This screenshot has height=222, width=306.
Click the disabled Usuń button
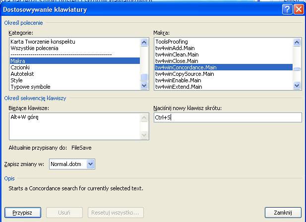click(x=64, y=213)
